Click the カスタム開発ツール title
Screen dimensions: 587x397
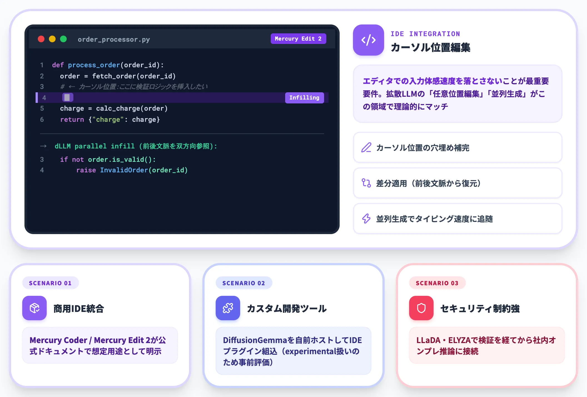(x=287, y=309)
